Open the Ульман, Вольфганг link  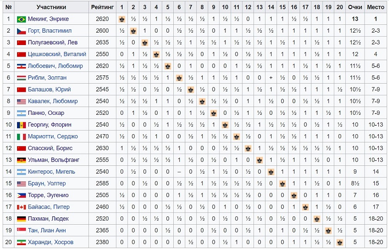coord(53,160)
